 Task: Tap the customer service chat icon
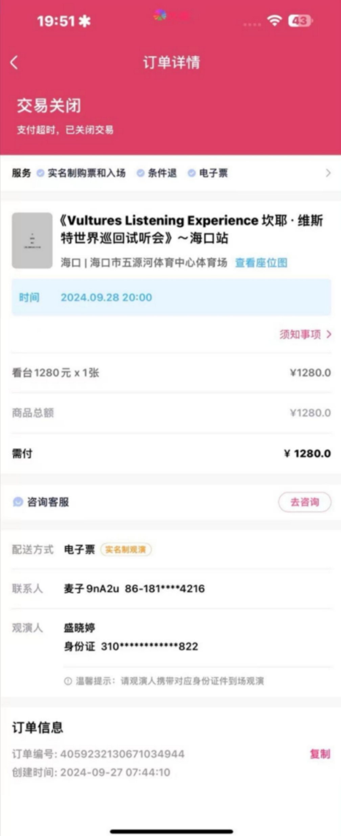click(18, 502)
